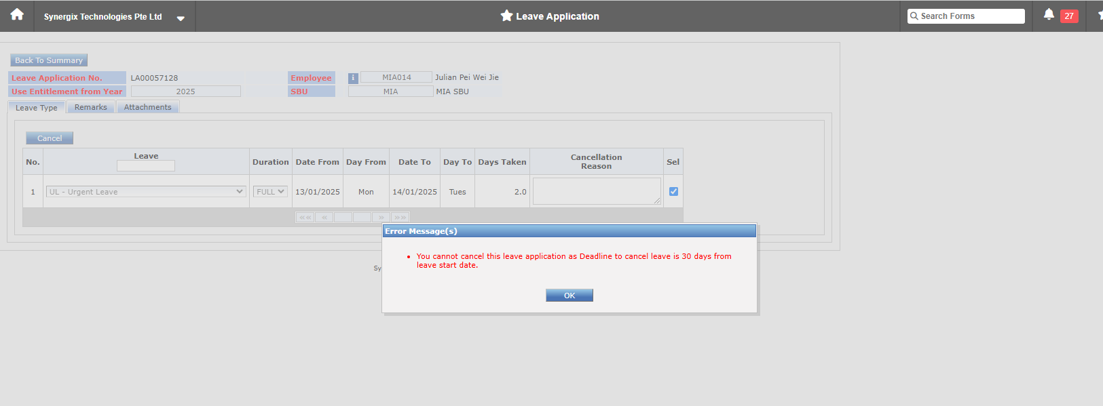Uncheck the Sel checkbox for row 1
The image size is (1103, 406).
click(673, 191)
